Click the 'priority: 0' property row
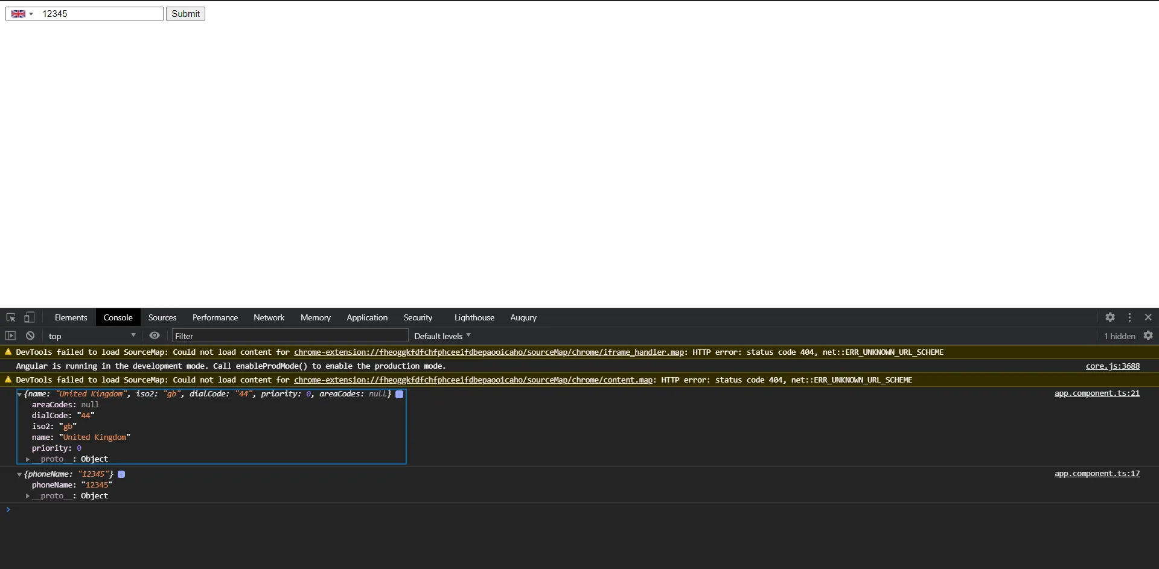Viewport: 1159px width, 569px height. click(x=57, y=448)
